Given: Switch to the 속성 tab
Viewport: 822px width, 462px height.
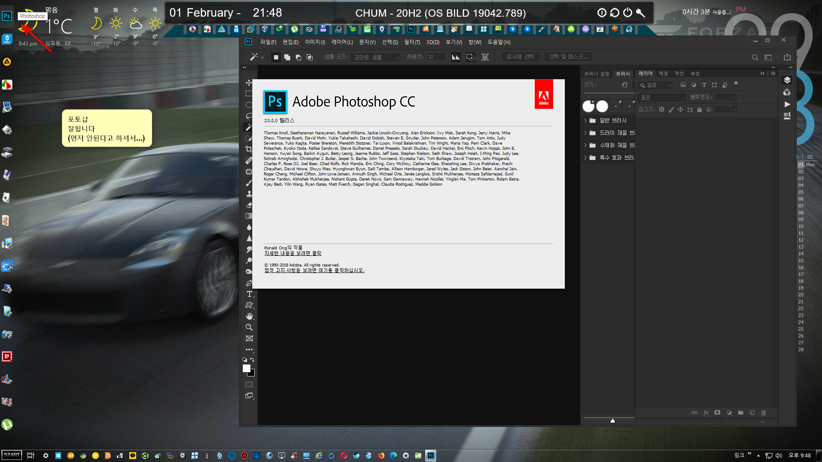Looking at the screenshot, I should 695,74.
